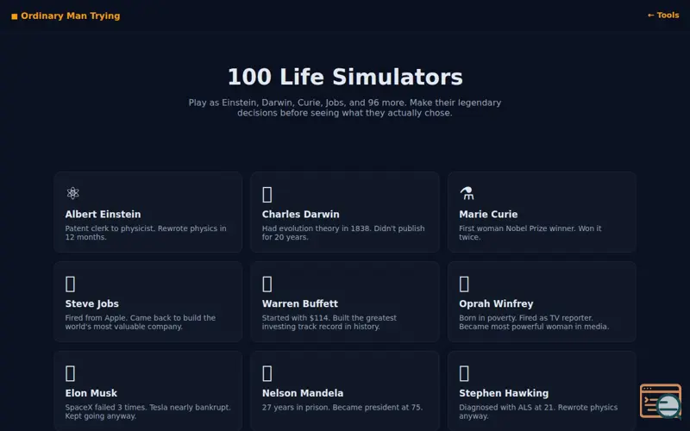Image resolution: width=690 pixels, height=431 pixels.
Task: Click the 100 Life Simulators heading
Action: point(345,77)
